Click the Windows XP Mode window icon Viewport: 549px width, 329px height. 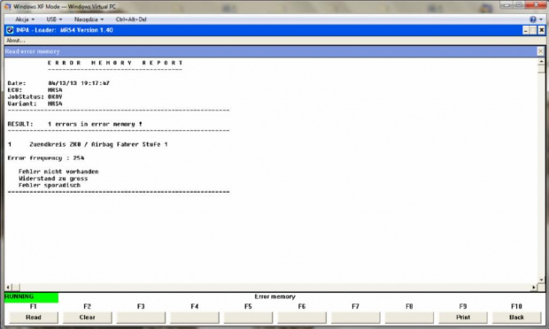click(x=7, y=7)
